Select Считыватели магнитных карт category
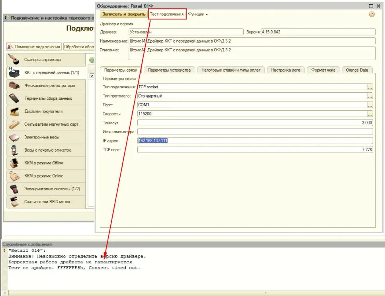This screenshot has width=385, height=296. [x=46, y=124]
